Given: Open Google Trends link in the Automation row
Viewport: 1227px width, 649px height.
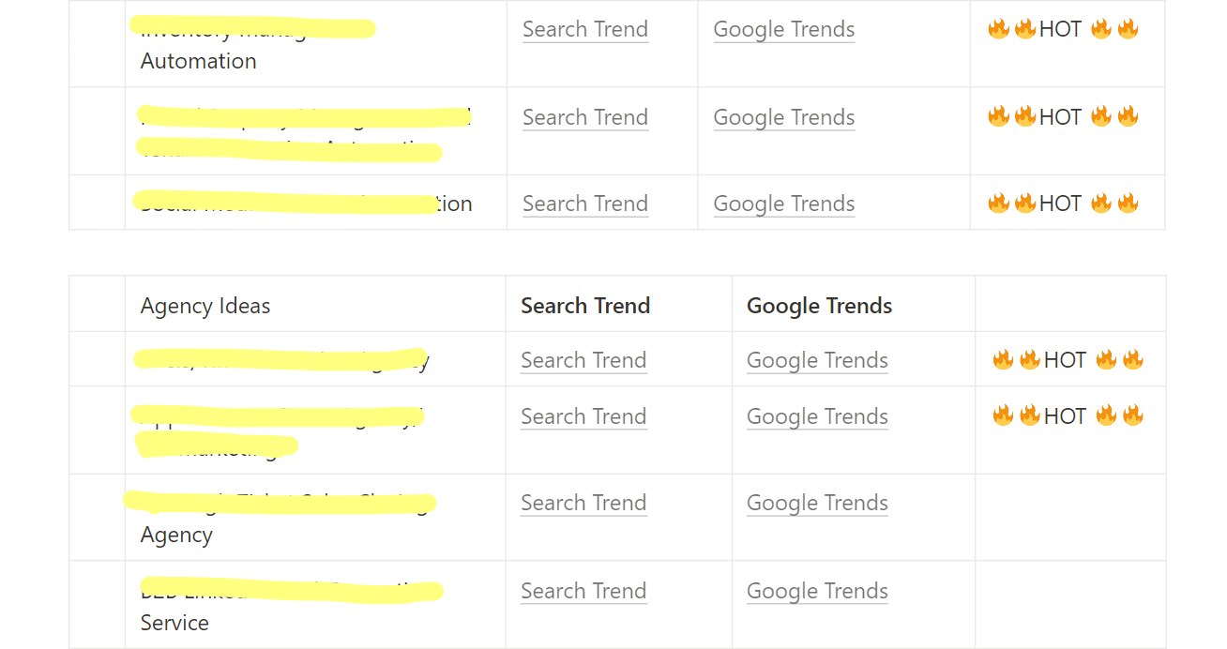Looking at the screenshot, I should click(x=784, y=29).
